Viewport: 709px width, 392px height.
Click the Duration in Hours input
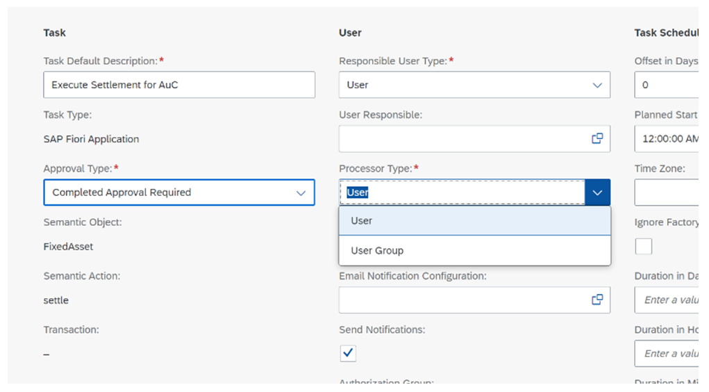point(667,353)
